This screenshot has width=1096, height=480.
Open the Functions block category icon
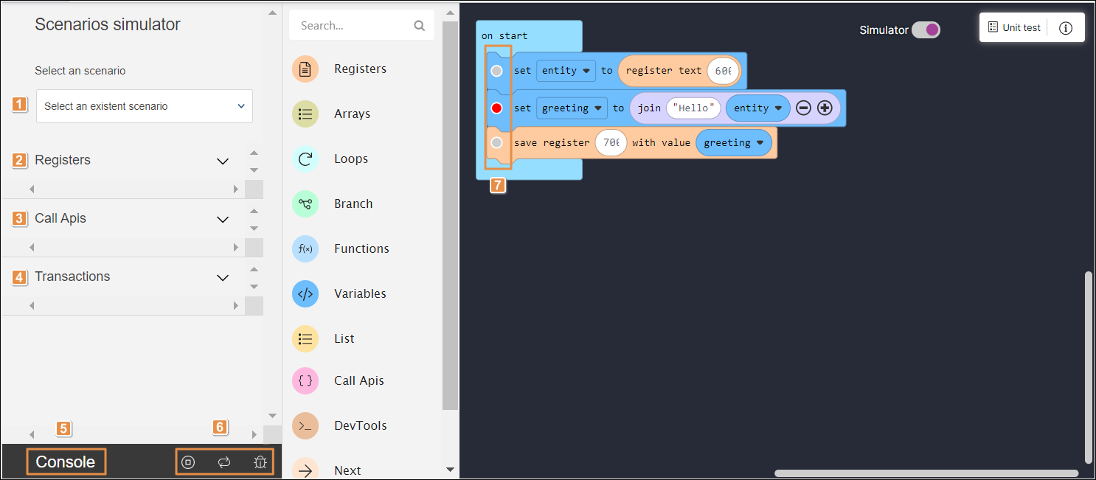pyautogui.click(x=305, y=248)
